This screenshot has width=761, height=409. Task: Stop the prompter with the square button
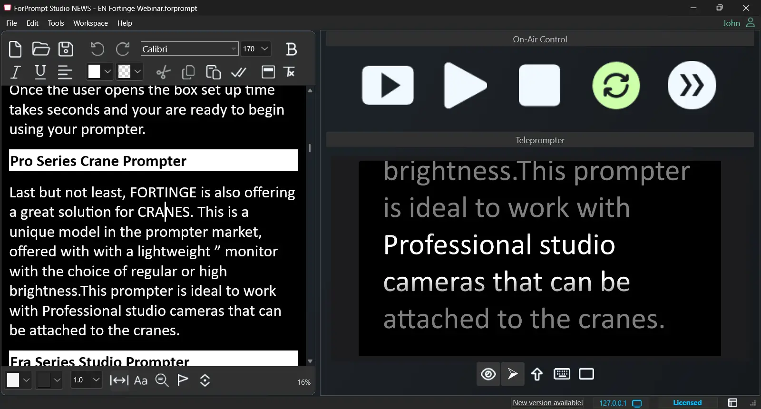pos(539,86)
